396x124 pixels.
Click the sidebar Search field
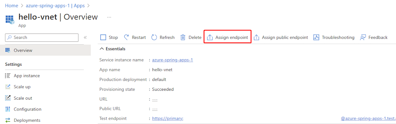[42, 37]
